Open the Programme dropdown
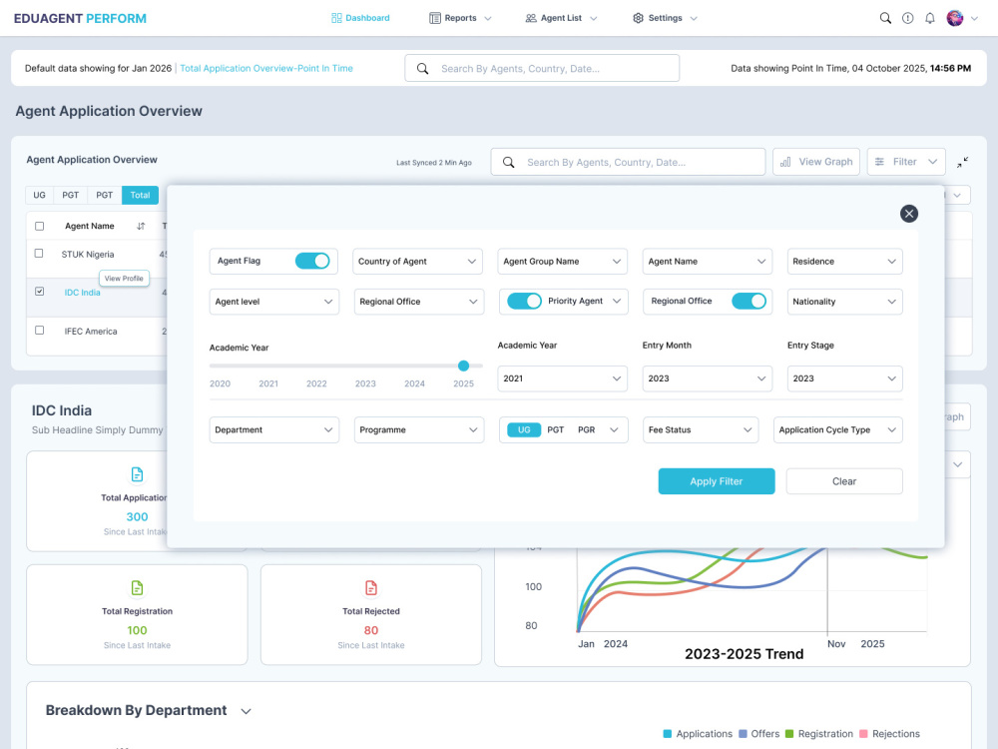The width and height of the screenshot is (998, 749). point(419,429)
